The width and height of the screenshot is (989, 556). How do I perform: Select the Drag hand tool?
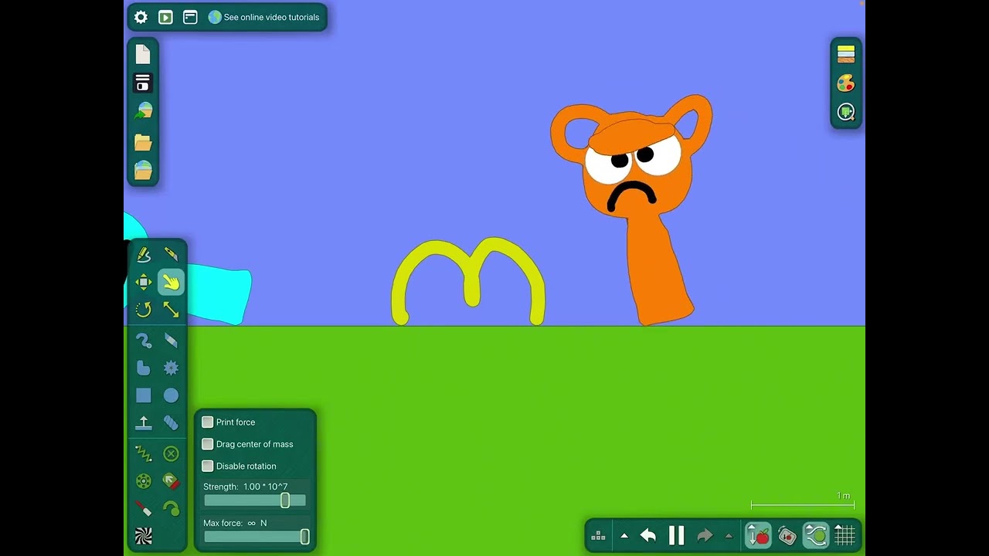coord(171,282)
